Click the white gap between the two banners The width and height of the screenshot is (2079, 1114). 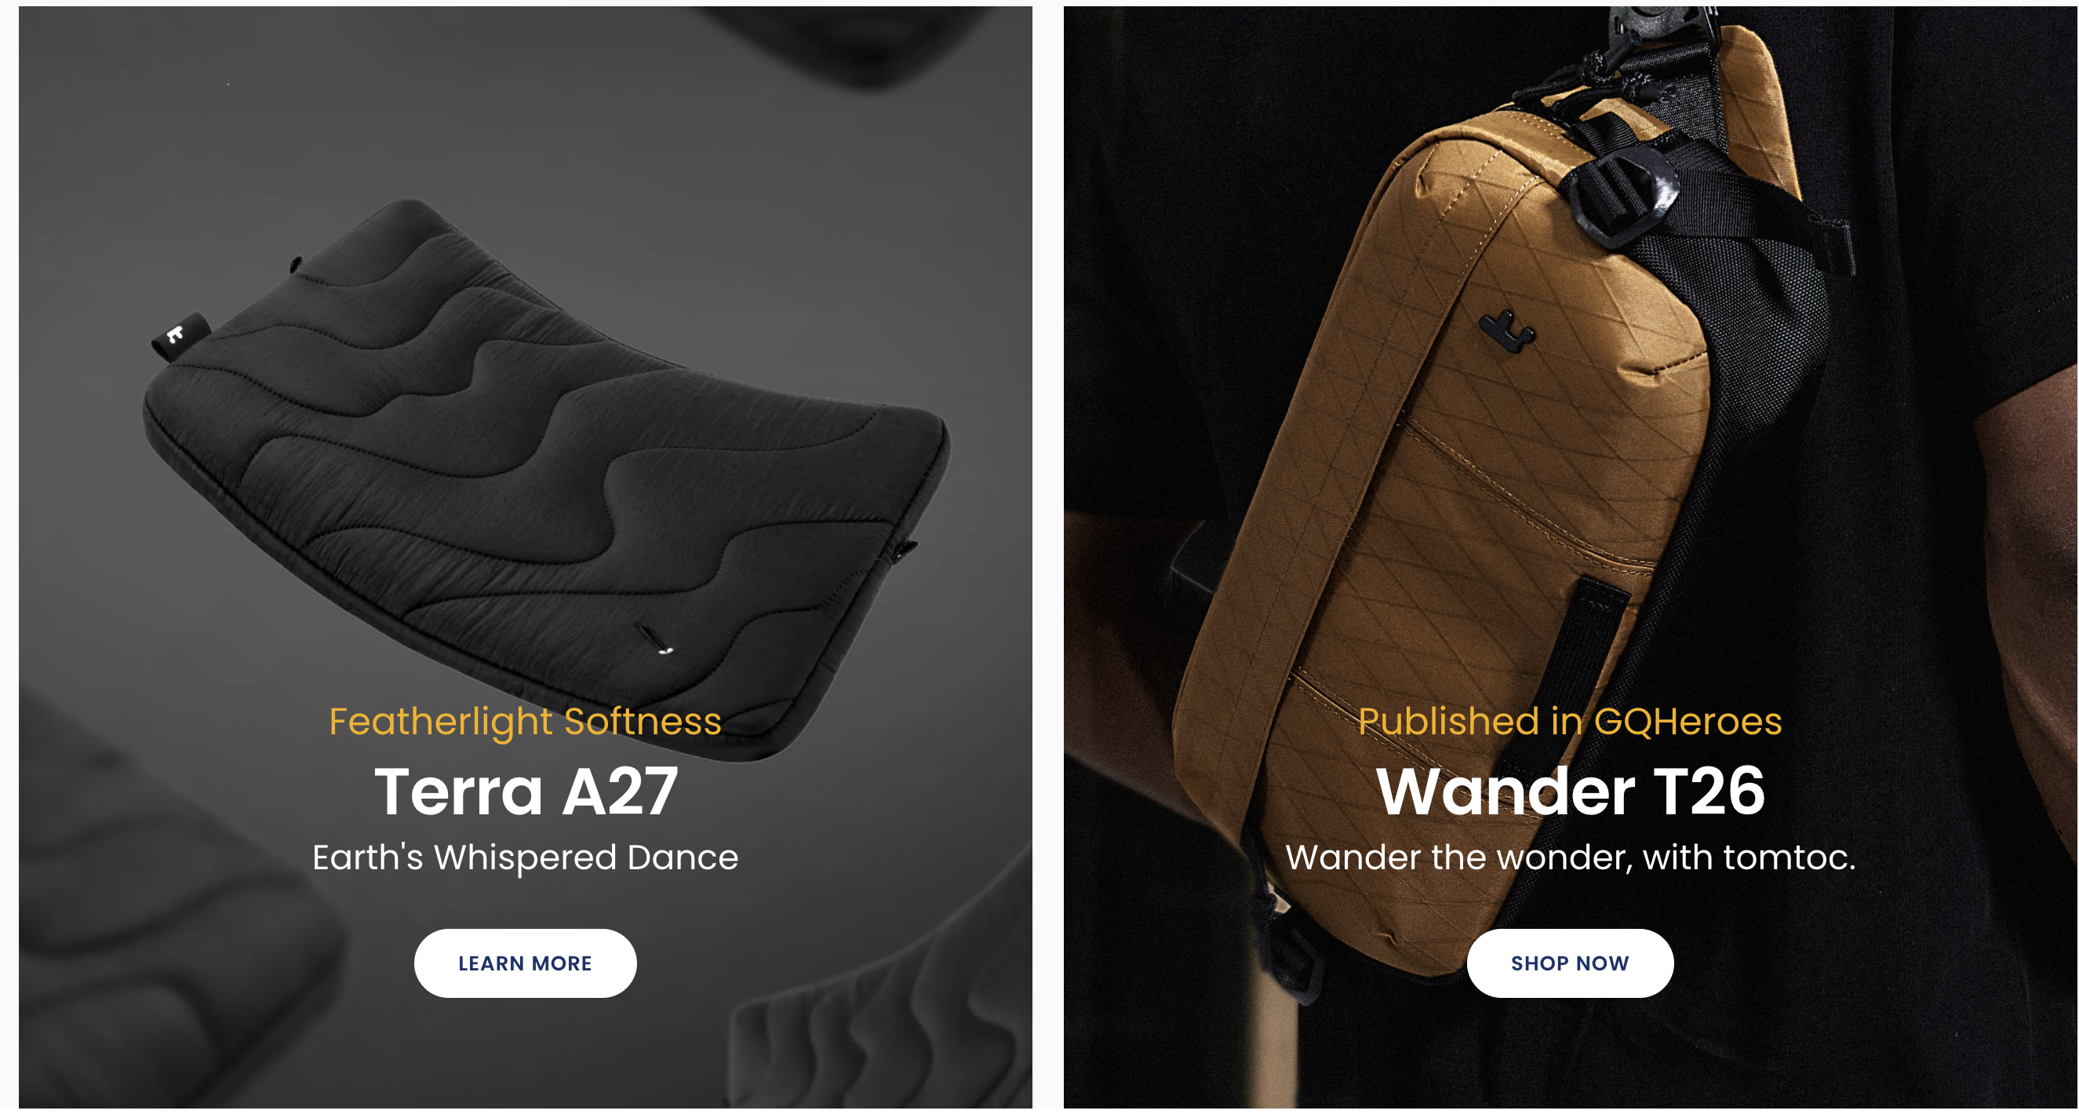click(x=1047, y=557)
